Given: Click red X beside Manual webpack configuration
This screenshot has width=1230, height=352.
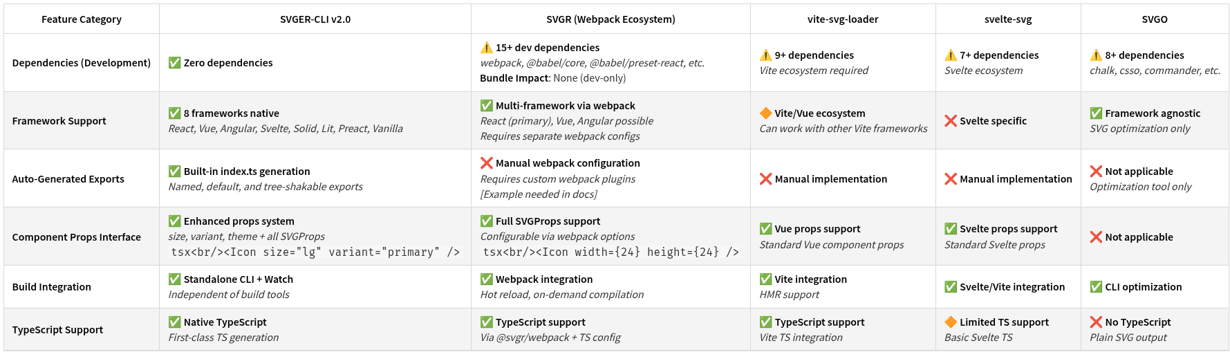Looking at the screenshot, I should point(487,163).
